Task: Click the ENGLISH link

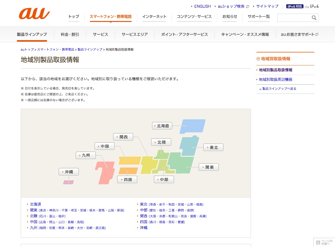Action: [202, 6]
